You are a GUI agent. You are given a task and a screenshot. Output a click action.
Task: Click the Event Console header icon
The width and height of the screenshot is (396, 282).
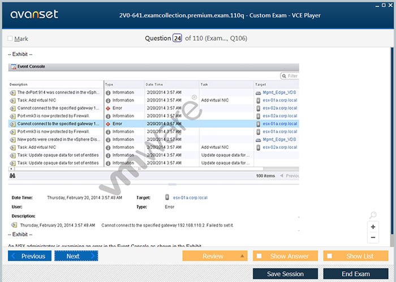tap(14, 67)
